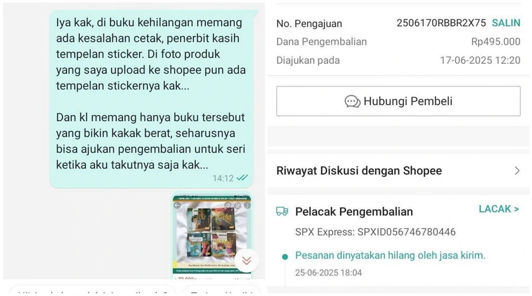532x296 pixels.
Task: Tap the 25-06-2025 18:04 timestamp entry
Action: point(329,273)
